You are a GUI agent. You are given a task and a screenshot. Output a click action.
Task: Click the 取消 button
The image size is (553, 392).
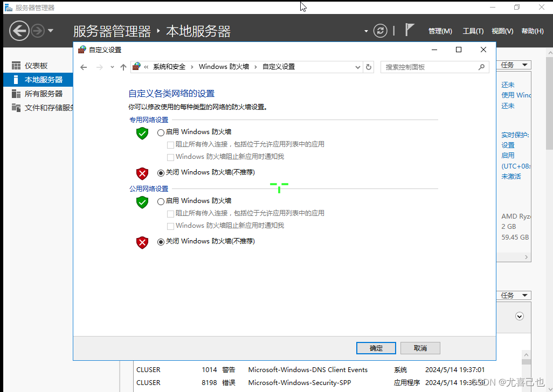tap(420, 348)
